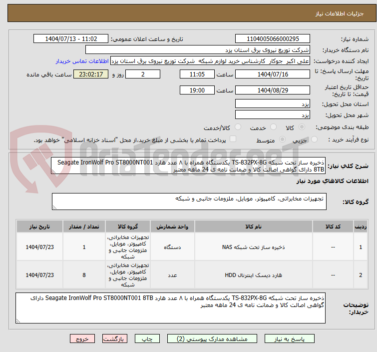
Task: Click resize handle of buyer notes box
Action: [x=18, y=320]
